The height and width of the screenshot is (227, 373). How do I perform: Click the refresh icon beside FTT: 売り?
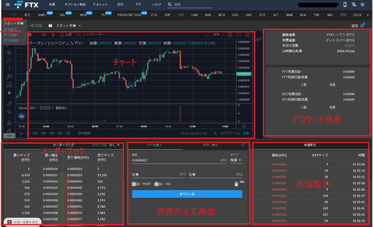point(243,145)
